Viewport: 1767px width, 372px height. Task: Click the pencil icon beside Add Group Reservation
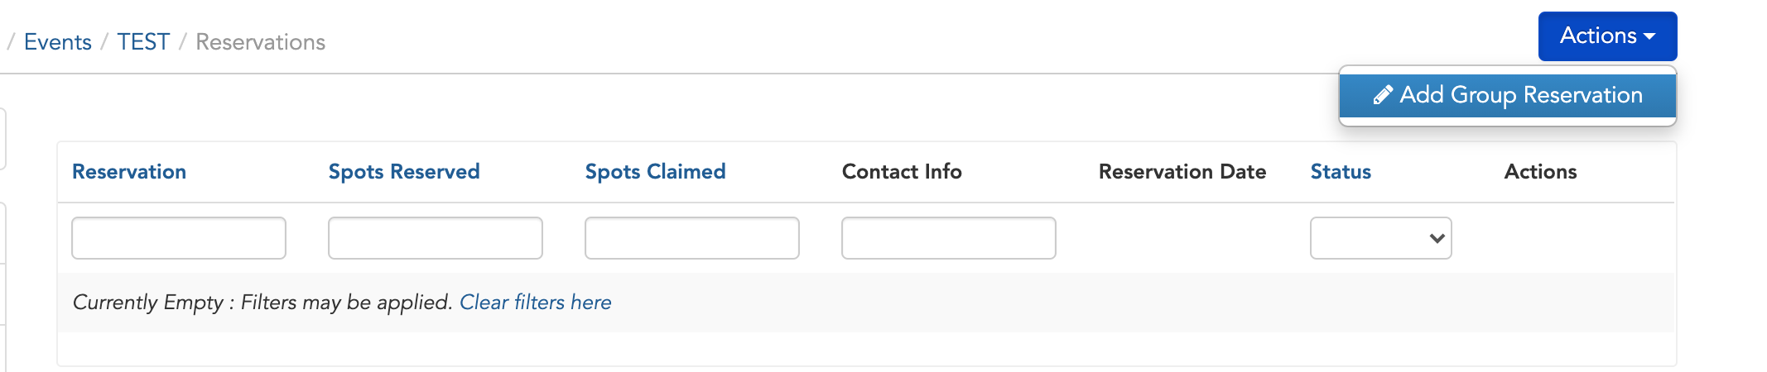[x=1383, y=95]
